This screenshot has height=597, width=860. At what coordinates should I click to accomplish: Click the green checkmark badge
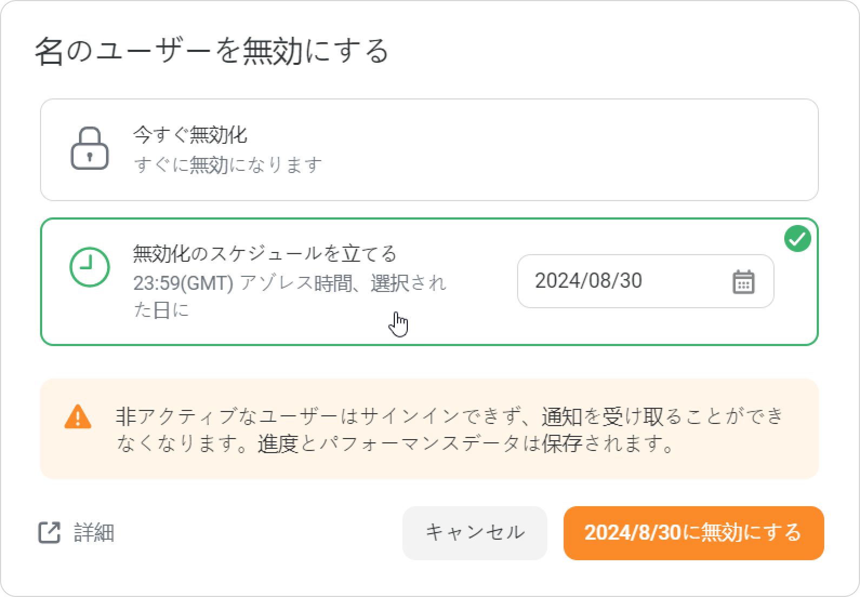pos(797,239)
